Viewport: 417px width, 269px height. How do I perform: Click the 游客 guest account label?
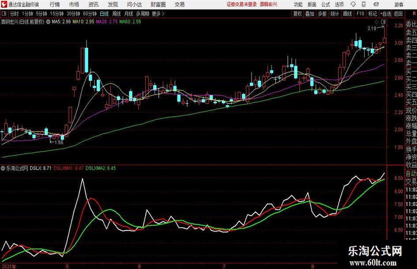398,4
